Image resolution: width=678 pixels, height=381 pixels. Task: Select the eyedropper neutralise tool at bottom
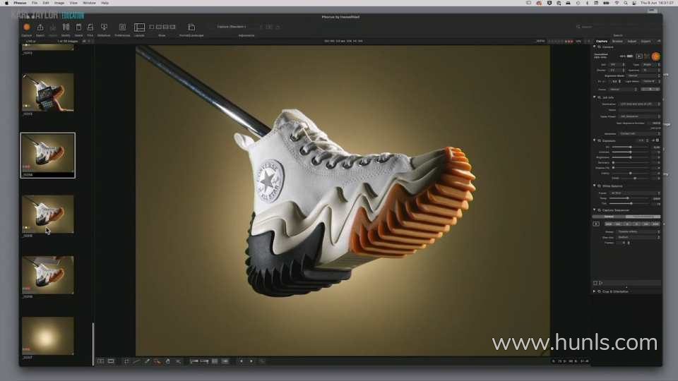pos(147,361)
